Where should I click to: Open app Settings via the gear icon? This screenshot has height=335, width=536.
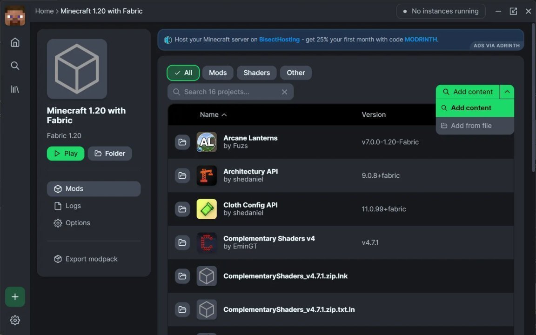[15, 320]
